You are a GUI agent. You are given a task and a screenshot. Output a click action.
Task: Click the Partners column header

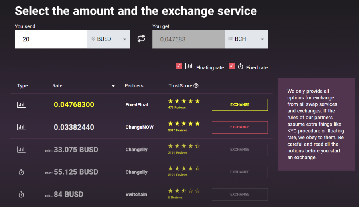134,86
